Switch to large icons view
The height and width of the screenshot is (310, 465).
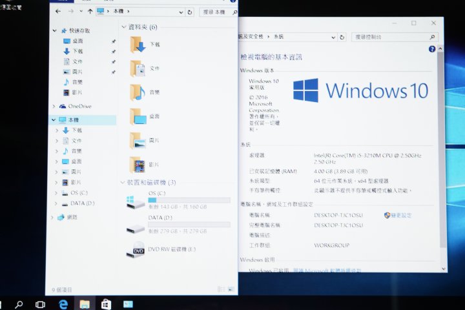231,289
